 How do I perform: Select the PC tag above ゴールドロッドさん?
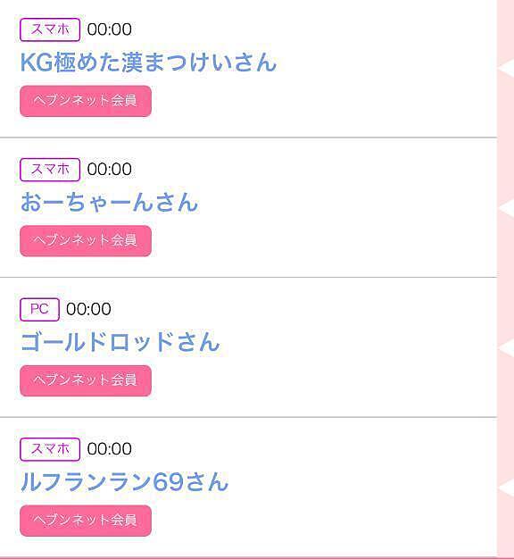(39, 309)
